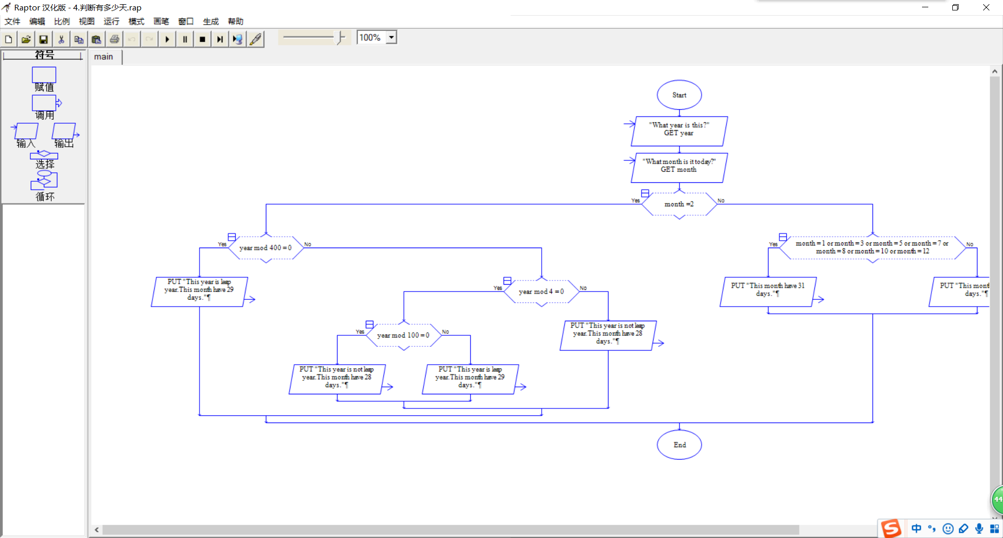Open the 帮助 menu
1003x538 pixels.
click(236, 21)
